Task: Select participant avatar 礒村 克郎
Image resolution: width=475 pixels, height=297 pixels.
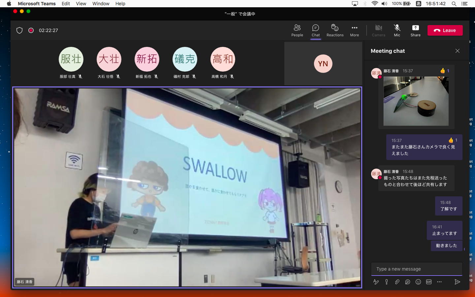Action: [x=185, y=59]
